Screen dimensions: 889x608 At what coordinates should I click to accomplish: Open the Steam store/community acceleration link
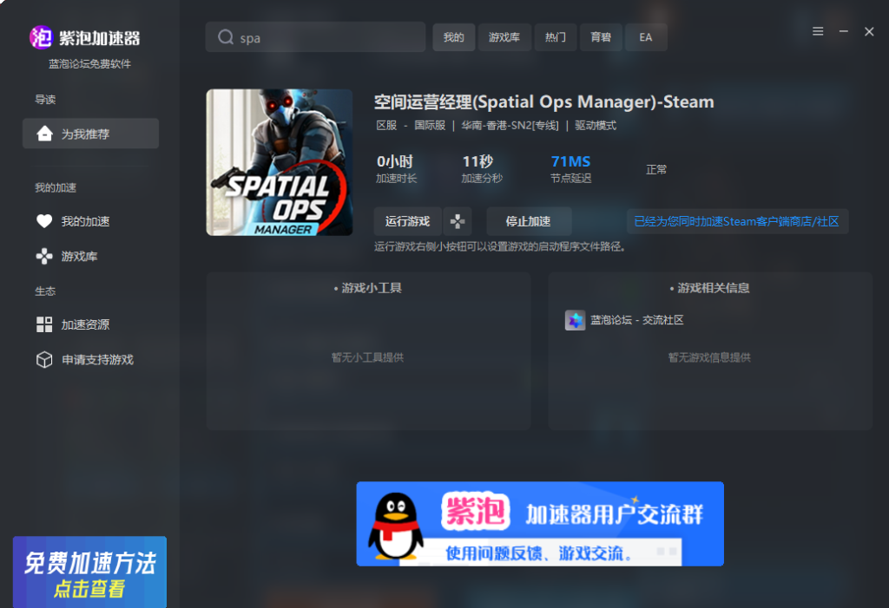[x=736, y=221]
